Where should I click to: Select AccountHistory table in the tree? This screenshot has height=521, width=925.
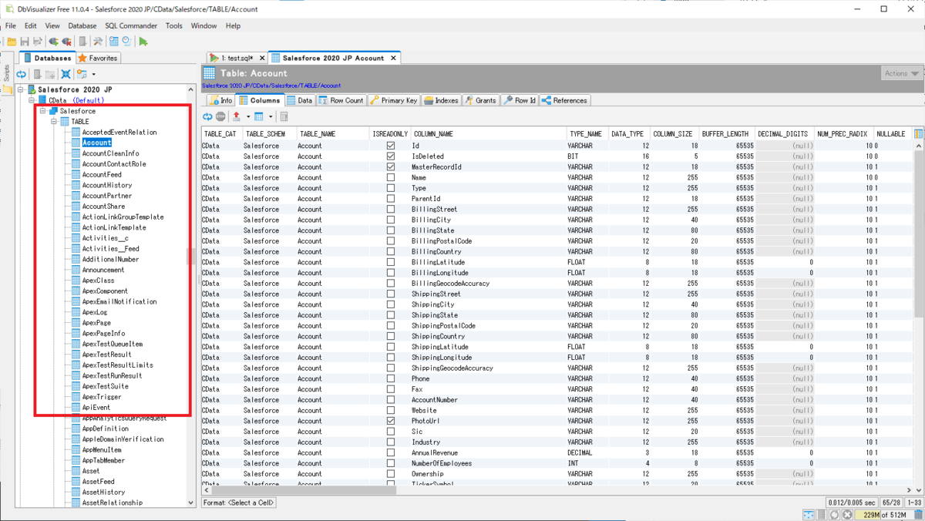coord(106,185)
